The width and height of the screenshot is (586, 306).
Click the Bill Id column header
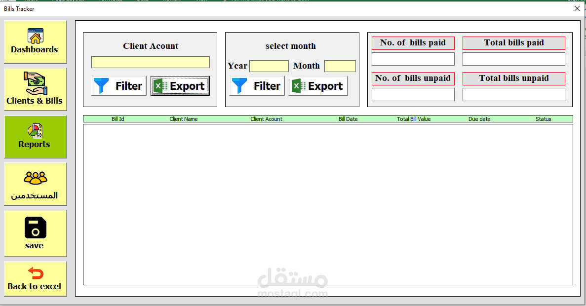click(x=117, y=119)
